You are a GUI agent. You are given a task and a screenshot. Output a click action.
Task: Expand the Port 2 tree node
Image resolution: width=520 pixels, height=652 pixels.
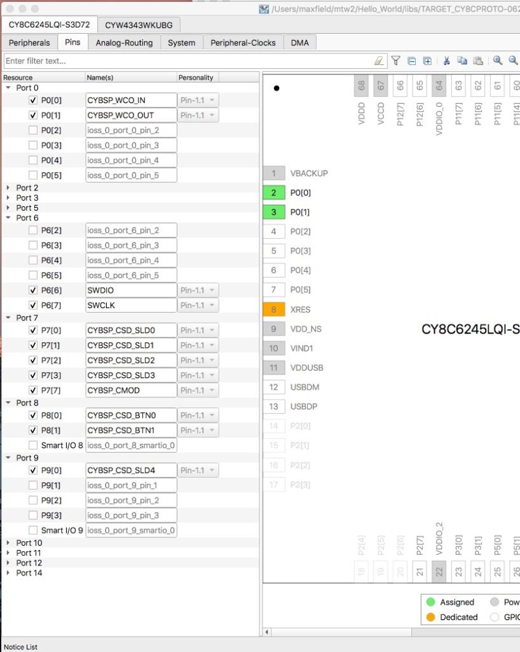pyautogui.click(x=8, y=188)
